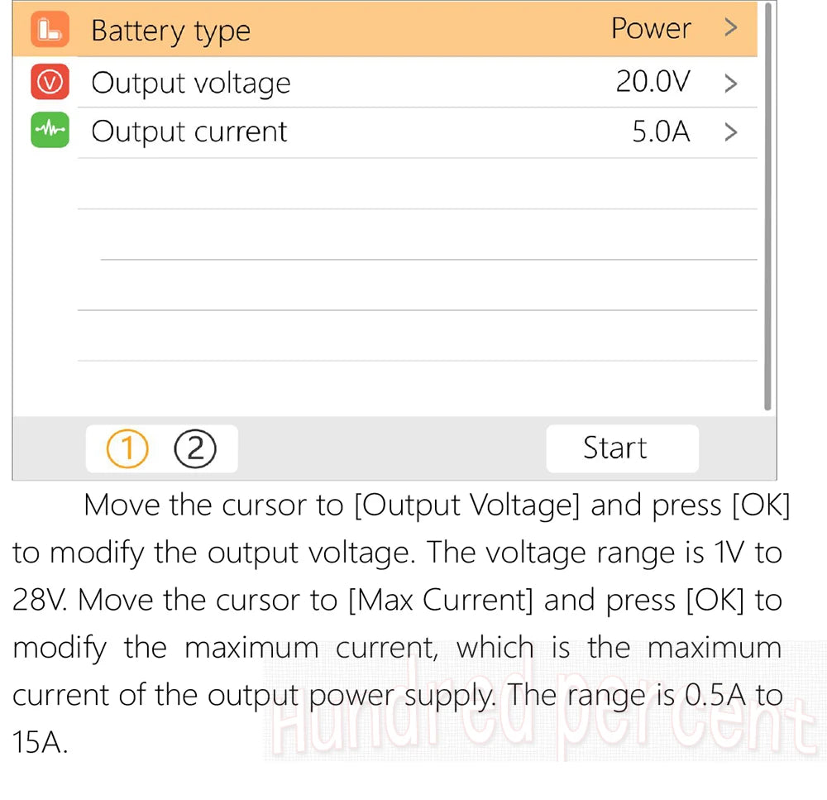Click the green Output current waveform icon
827x800 pixels.
tap(50, 130)
